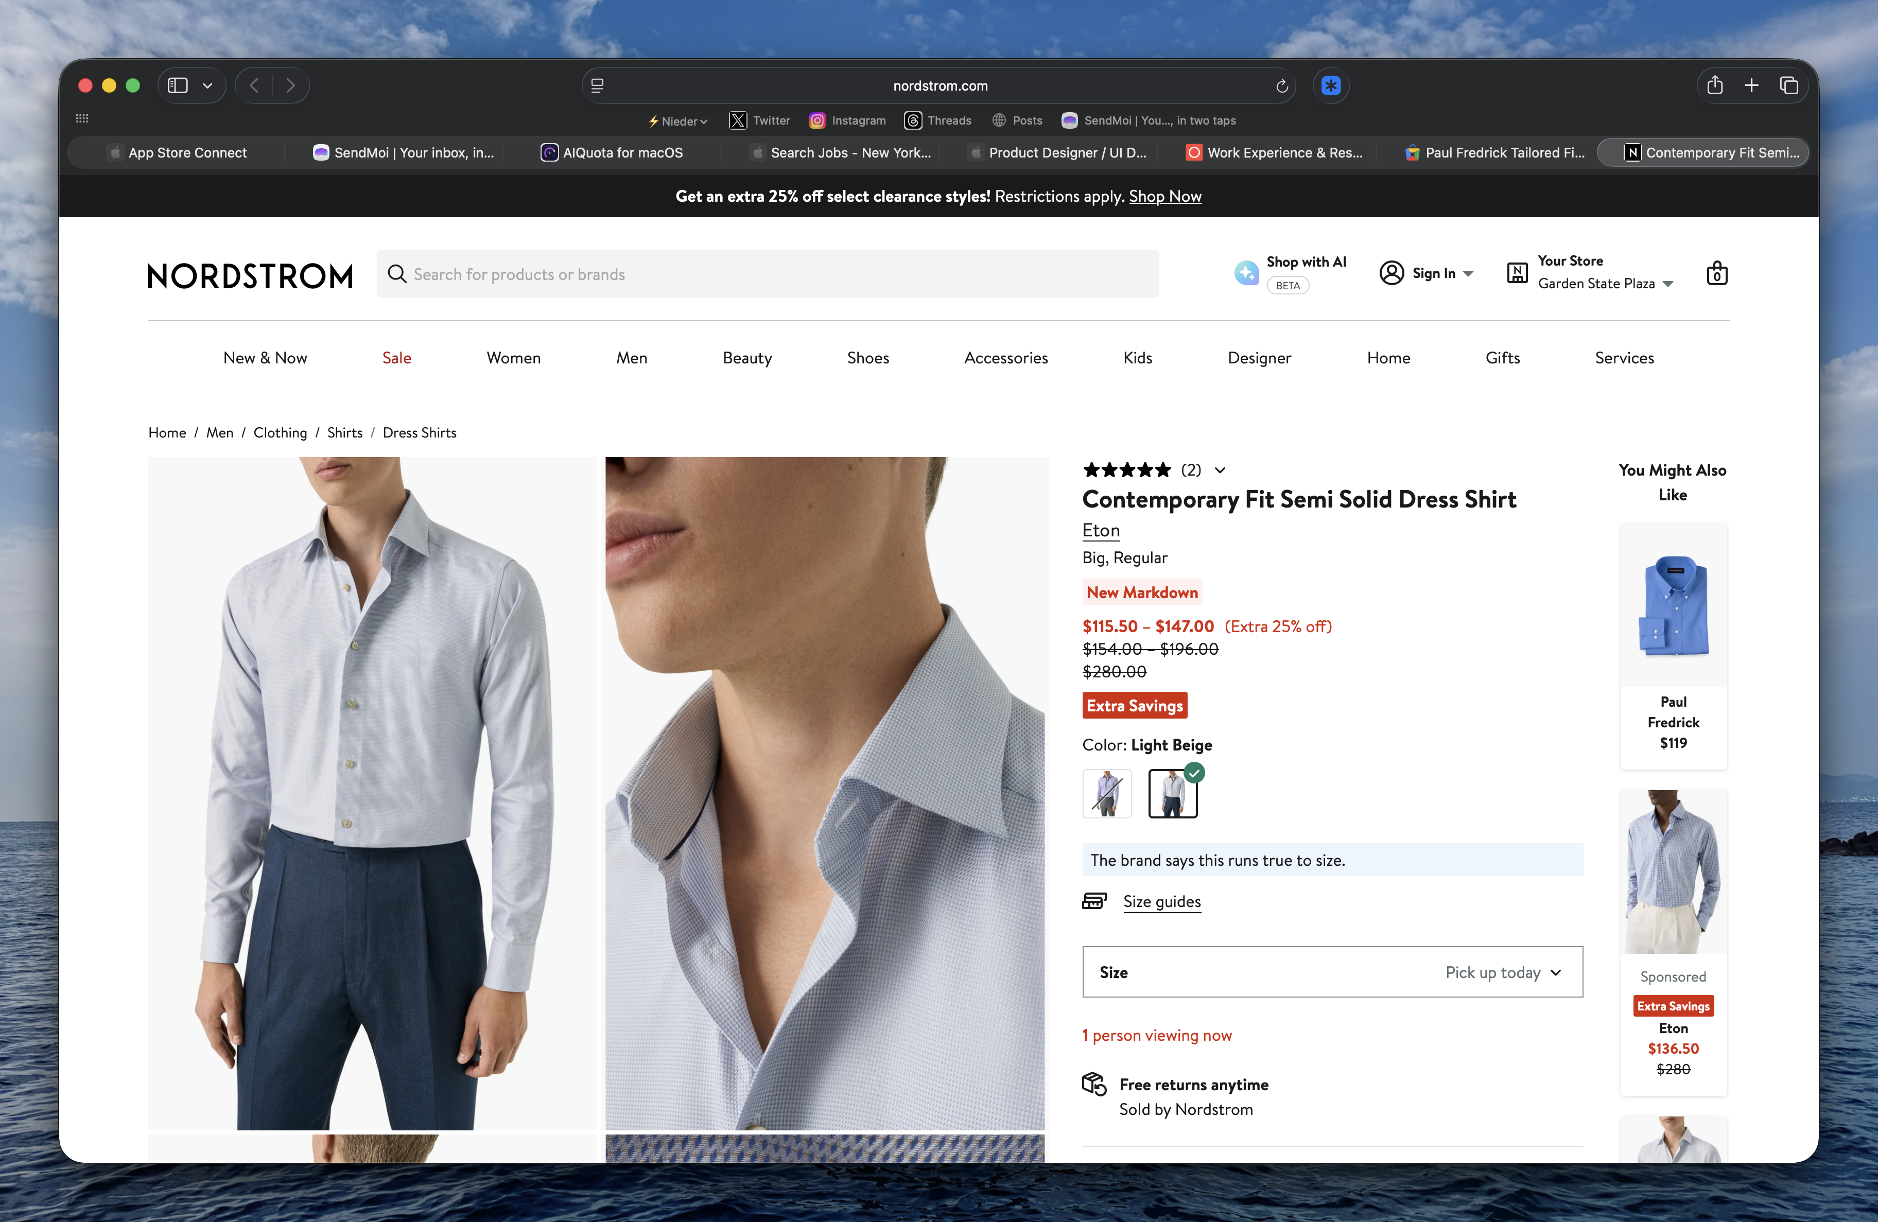Switch to the AIQuota for macOS tab
Image resolution: width=1878 pixels, height=1222 pixels.
pos(612,152)
